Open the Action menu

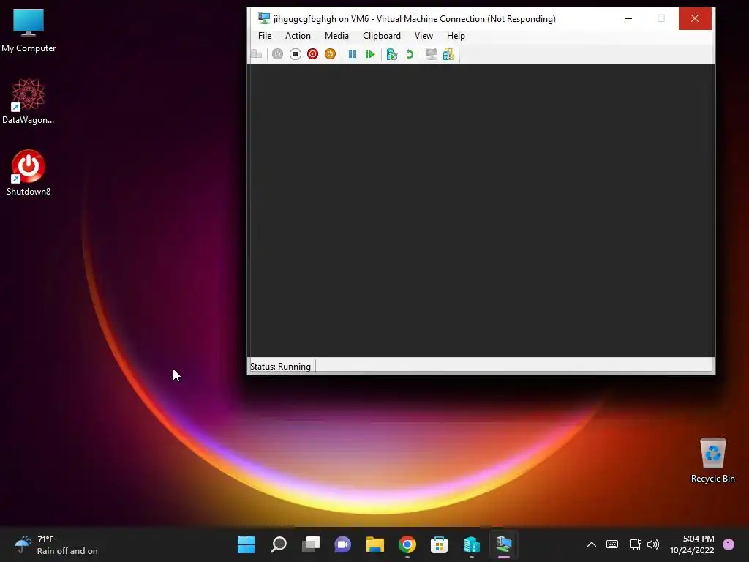[298, 36]
